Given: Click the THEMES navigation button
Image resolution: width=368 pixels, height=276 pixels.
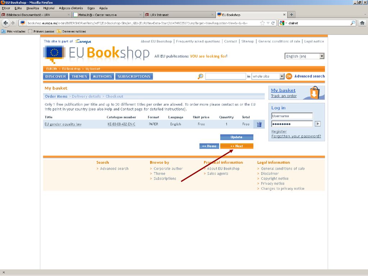Looking at the screenshot, I should click(x=79, y=76).
